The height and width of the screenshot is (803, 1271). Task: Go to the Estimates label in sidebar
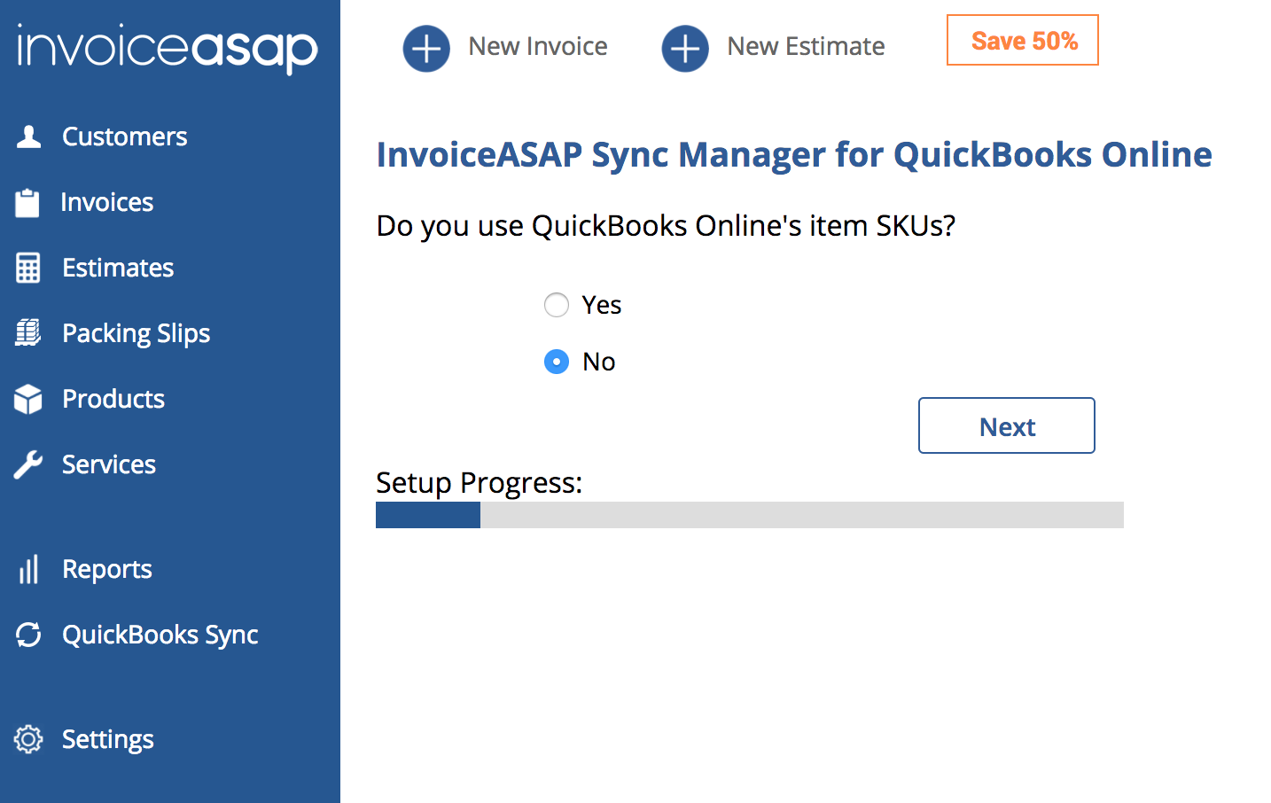pyautogui.click(x=118, y=268)
